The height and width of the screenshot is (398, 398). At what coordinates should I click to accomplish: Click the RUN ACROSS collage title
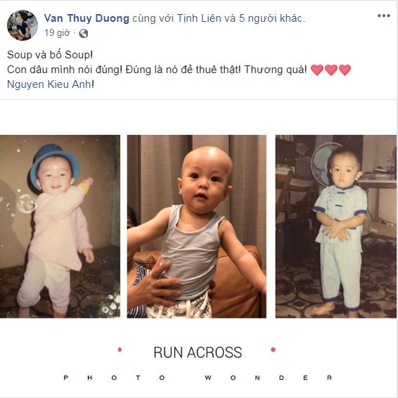198,352
